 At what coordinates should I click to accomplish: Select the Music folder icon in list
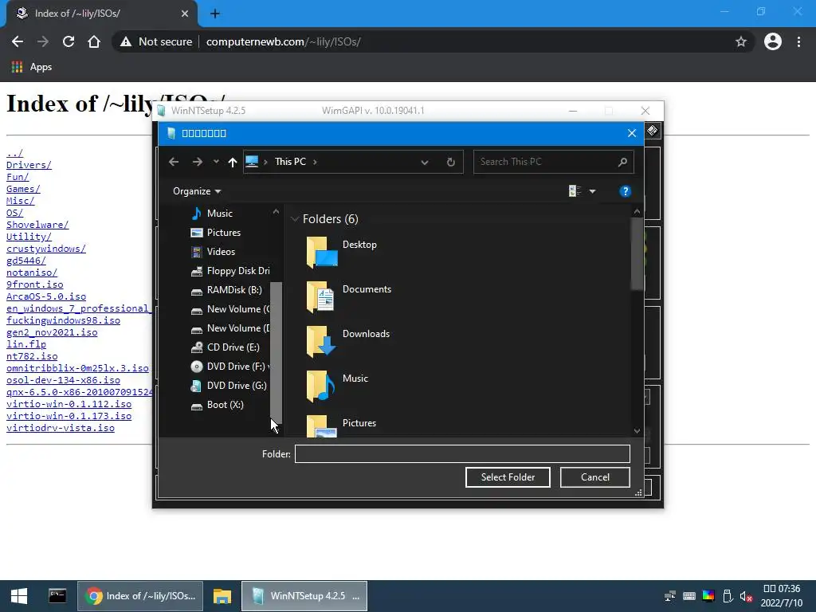[322, 386]
